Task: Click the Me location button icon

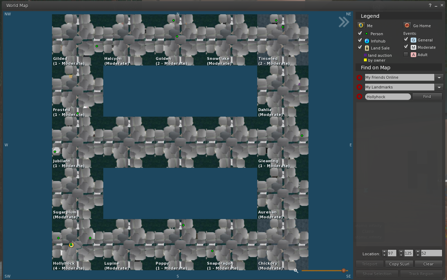Action: [x=361, y=25]
